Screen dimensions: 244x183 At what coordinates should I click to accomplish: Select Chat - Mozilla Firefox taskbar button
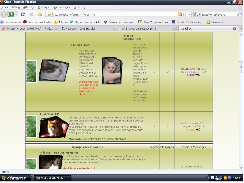52,178
